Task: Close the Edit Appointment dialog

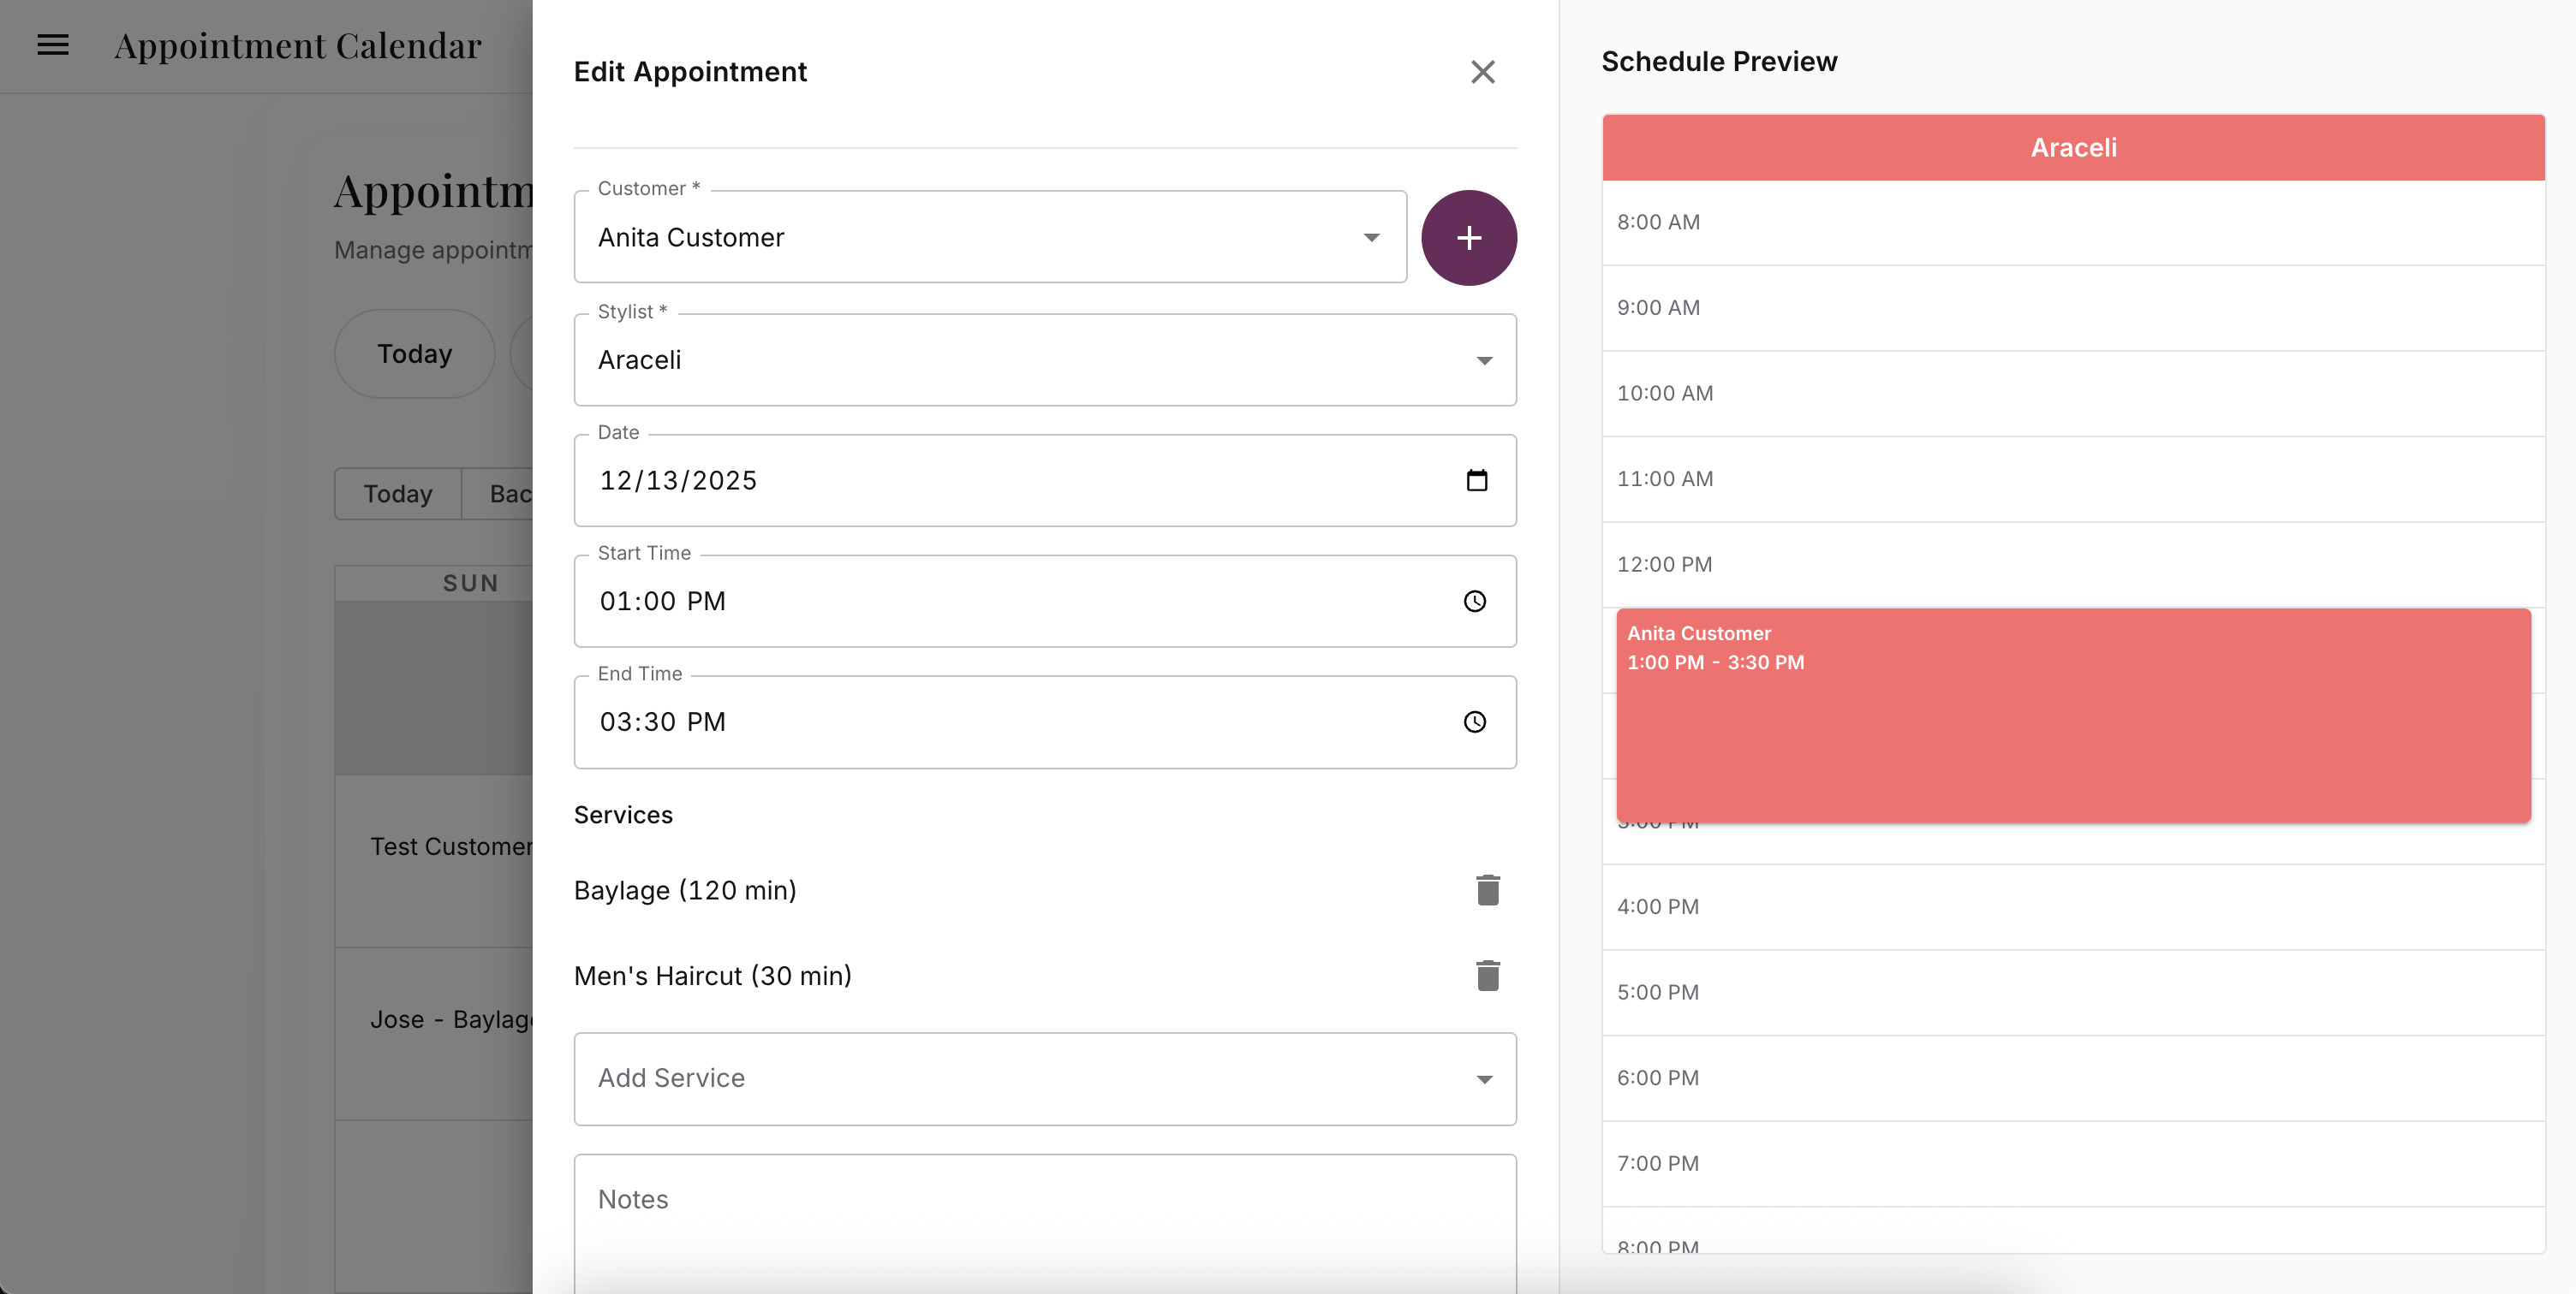Action: tap(1483, 72)
